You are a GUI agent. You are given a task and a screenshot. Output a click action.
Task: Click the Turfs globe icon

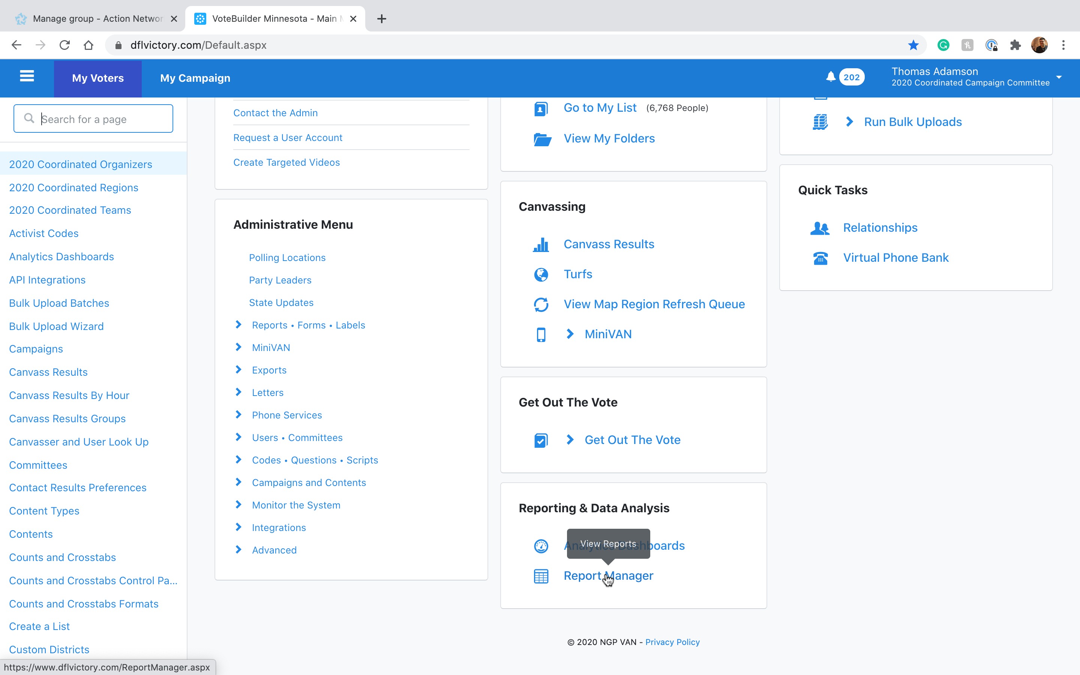tap(541, 274)
